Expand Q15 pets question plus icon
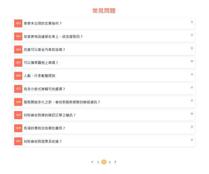209x174 pixels. [x=192, y=61]
